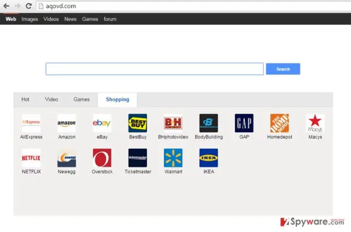The image size is (351, 232).
Task: Focus the main search input field
Action: coord(155,69)
